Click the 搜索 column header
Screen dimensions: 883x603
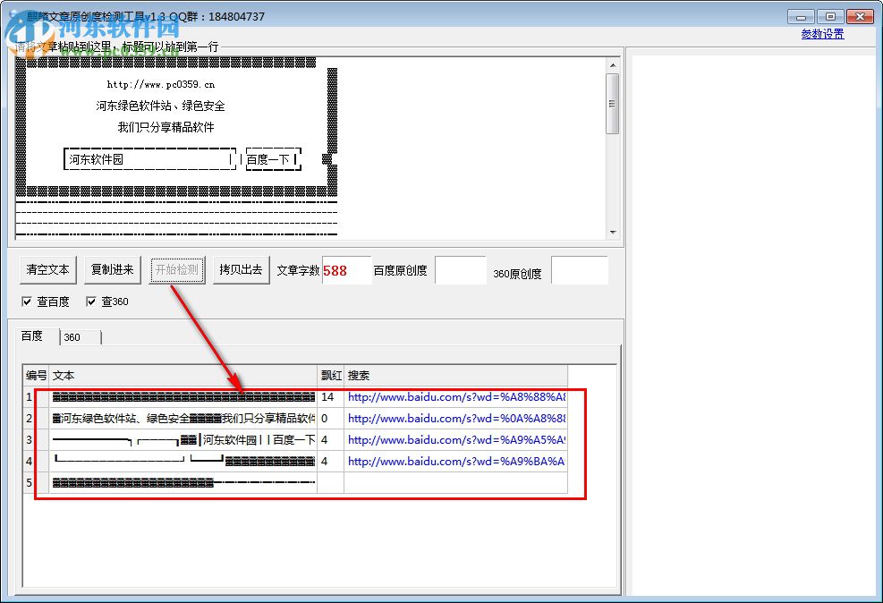(455, 376)
